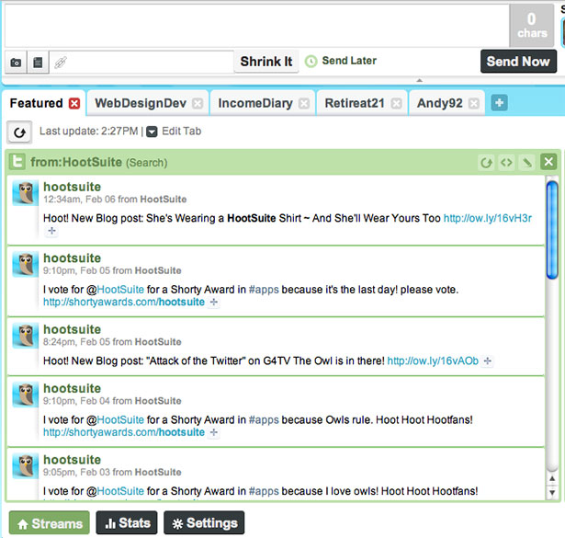Open the Edit Tab dropdown arrow
This screenshot has height=538, width=565.
152,132
